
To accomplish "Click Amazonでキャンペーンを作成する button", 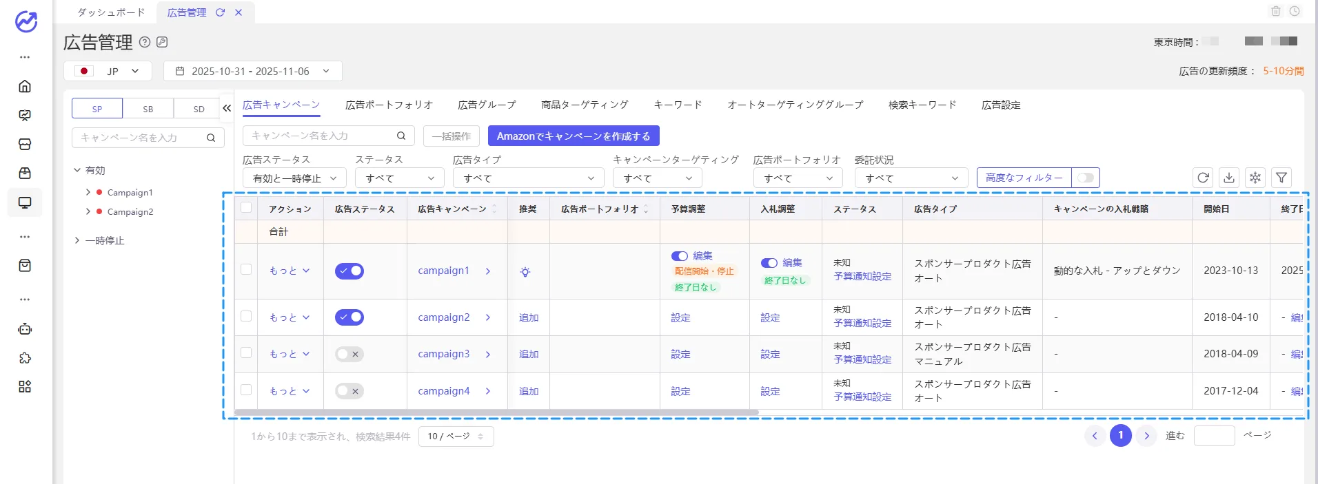I will click(x=574, y=136).
